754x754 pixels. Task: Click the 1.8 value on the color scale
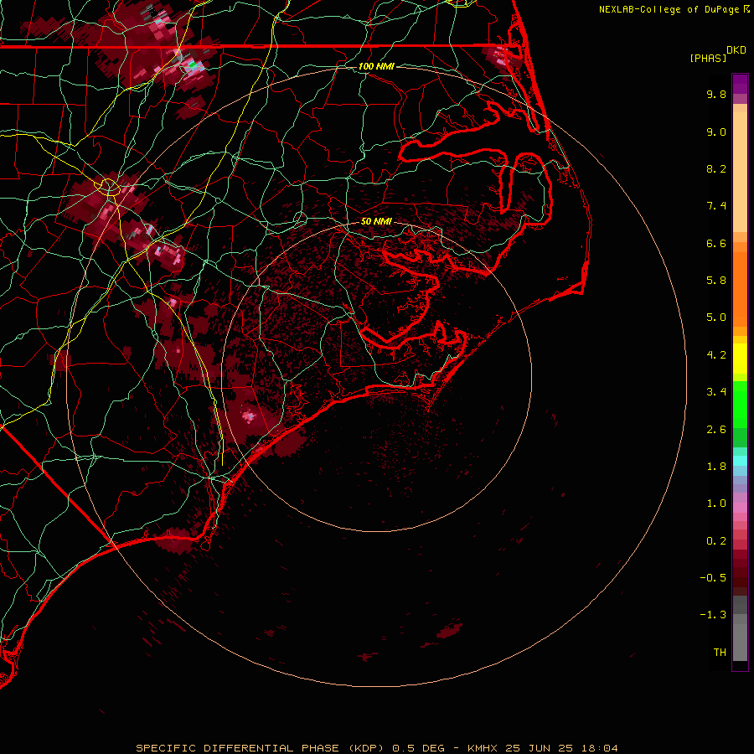point(716,467)
